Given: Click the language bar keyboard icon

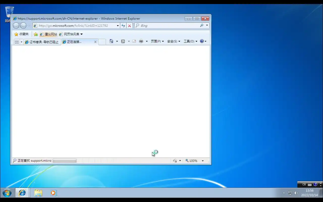Looking at the screenshot, I should tap(310, 185).
